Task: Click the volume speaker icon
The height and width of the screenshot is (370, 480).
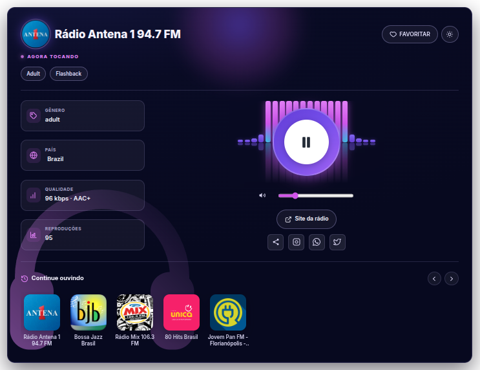Action: coord(262,195)
